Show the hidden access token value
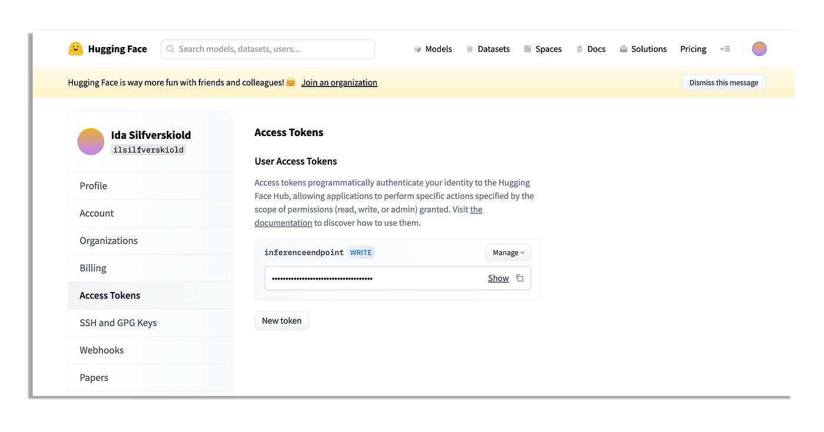 tap(498, 278)
